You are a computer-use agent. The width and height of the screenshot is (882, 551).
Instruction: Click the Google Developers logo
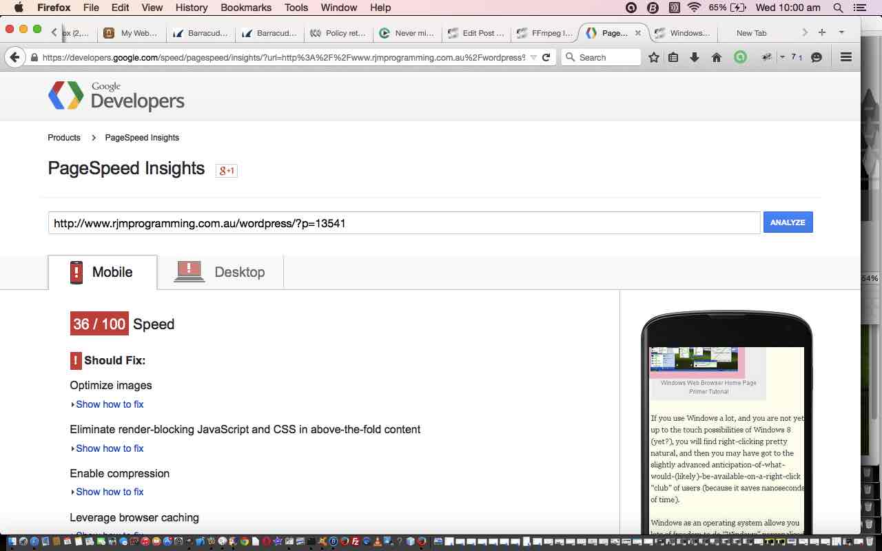click(x=116, y=96)
